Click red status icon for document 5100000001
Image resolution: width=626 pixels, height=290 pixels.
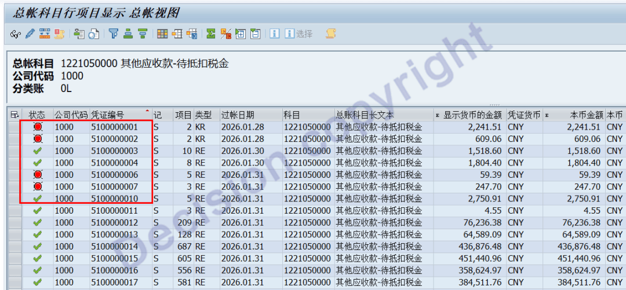pyautogui.click(x=38, y=127)
